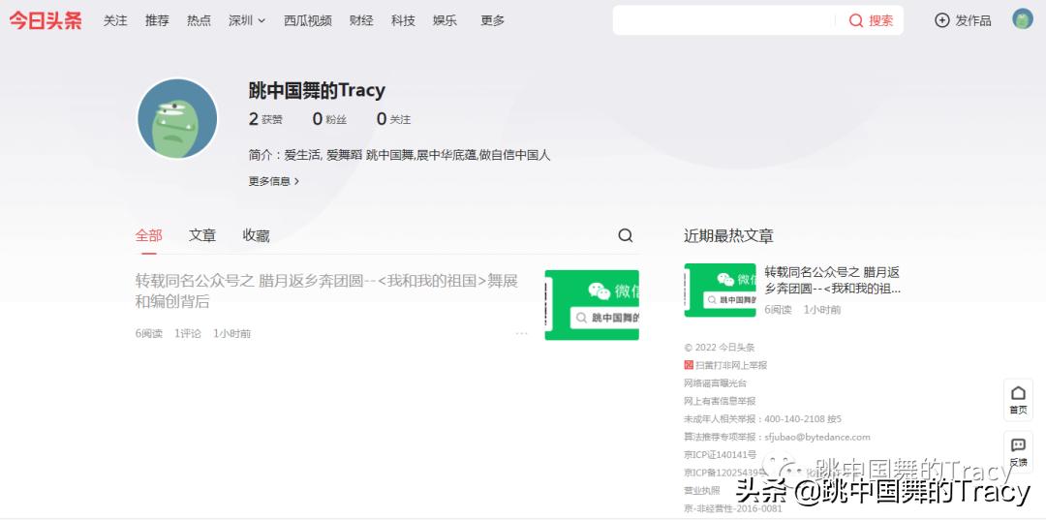Open the 网上有害信息举报 link
1046x520 pixels.
(x=720, y=401)
